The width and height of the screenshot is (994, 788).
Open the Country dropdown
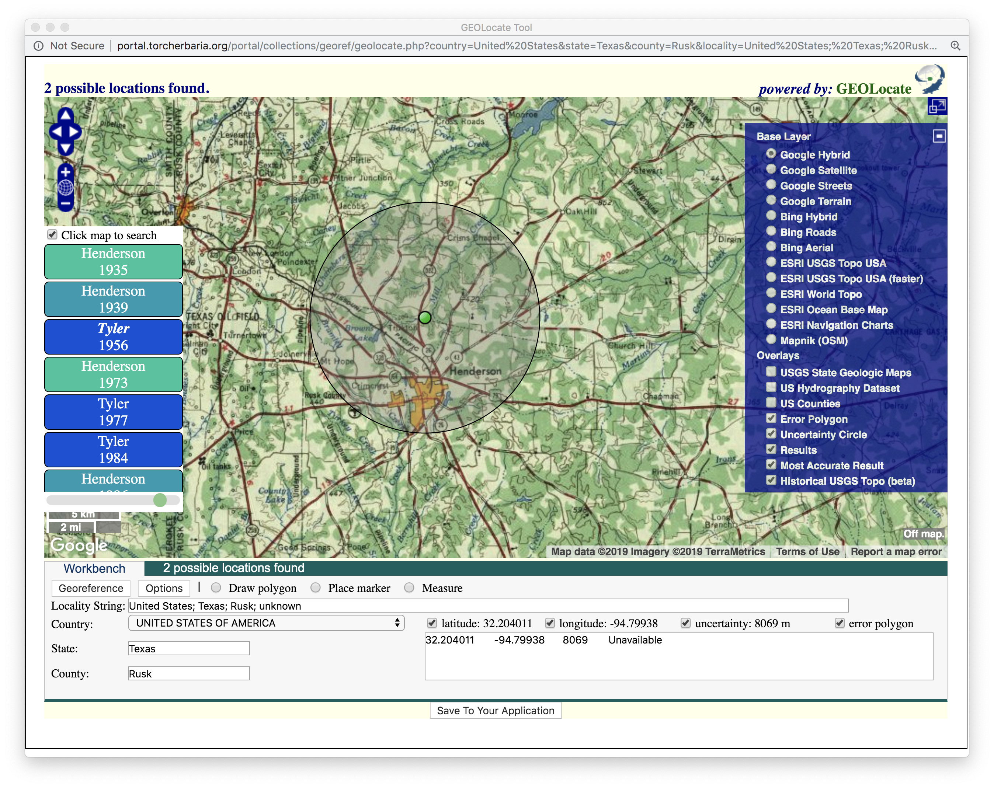click(267, 623)
